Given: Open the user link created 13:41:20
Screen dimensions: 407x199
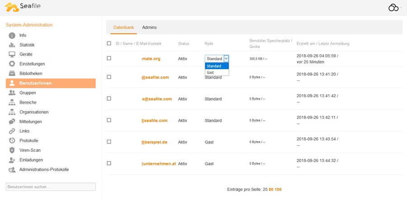Looking at the screenshot, I should (x=155, y=77).
